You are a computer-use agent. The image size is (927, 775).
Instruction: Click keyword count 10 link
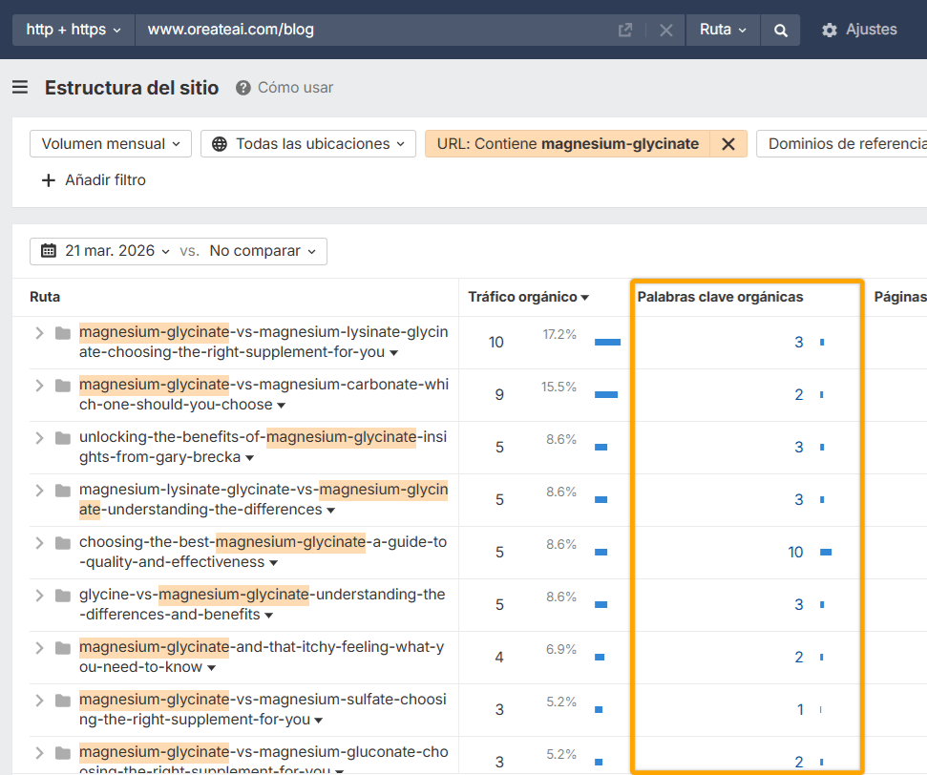(x=795, y=553)
